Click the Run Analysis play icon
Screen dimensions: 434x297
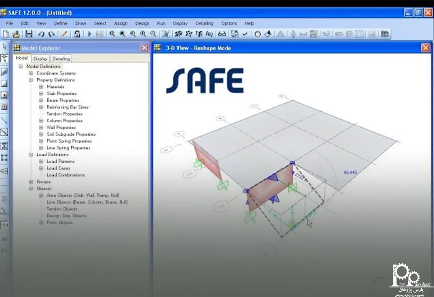(x=90, y=34)
